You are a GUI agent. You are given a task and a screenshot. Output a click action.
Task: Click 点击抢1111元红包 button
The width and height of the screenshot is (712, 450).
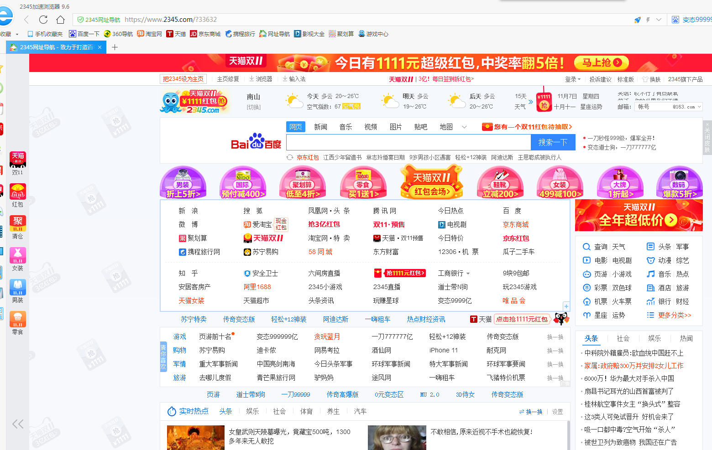click(x=522, y=319)
